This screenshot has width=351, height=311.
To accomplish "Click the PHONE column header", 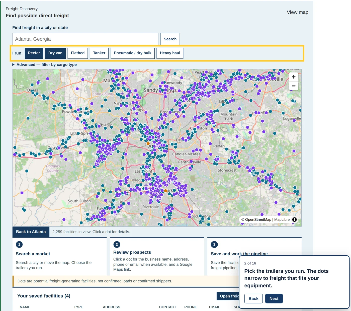I will point(191,307).
